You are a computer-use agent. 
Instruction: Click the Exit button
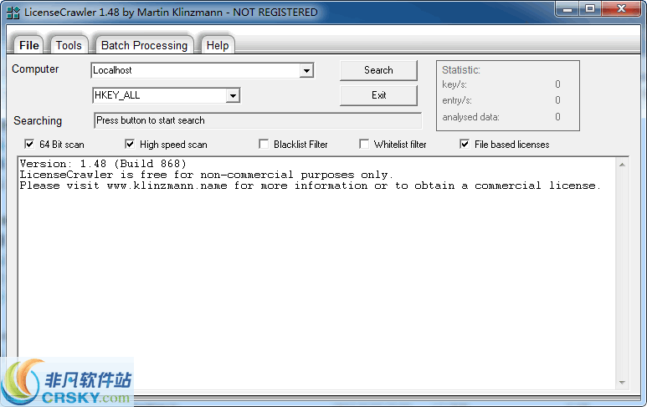[x=378, y=95]
